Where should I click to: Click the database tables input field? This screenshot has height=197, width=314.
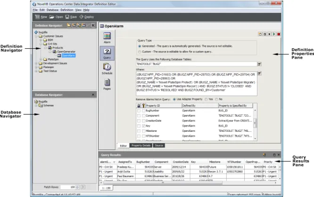point(197,64)
